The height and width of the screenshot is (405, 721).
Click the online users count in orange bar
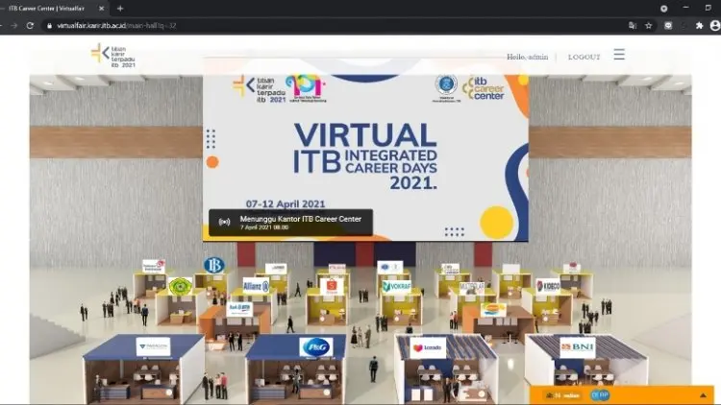pos(562,395)
